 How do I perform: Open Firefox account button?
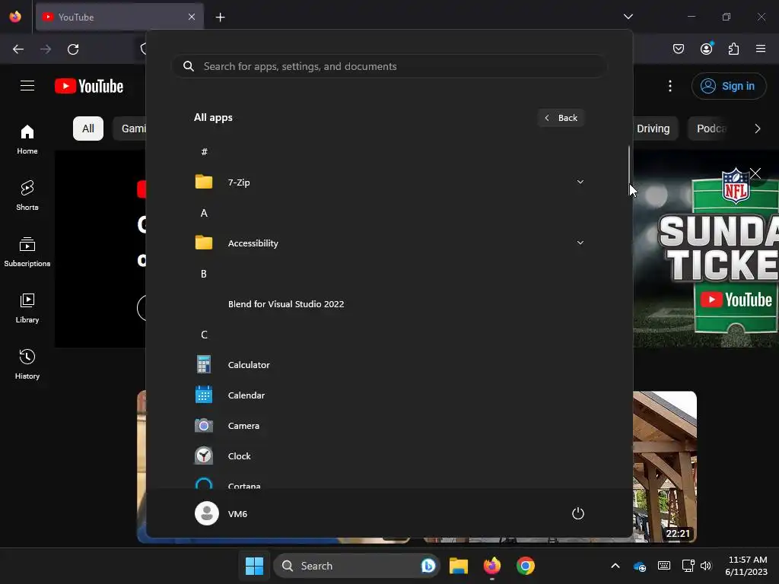tap(706, 49)
